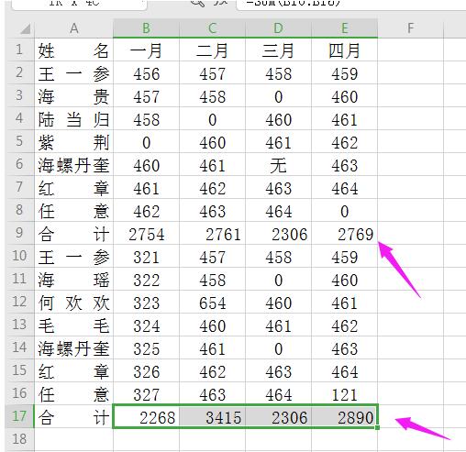The height and width of the screenshot is (452, 466).
Task: Select the name cell 紫荆
Action: tap(73, 141)
